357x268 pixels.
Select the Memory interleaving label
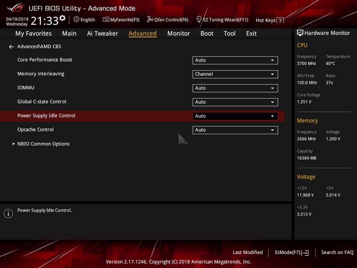41,74
